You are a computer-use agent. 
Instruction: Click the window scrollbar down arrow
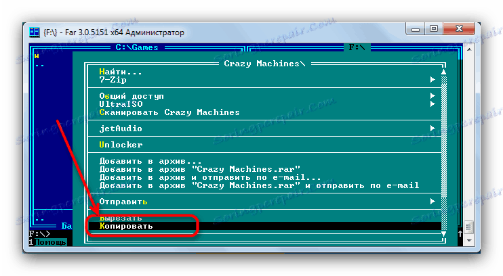469,240
